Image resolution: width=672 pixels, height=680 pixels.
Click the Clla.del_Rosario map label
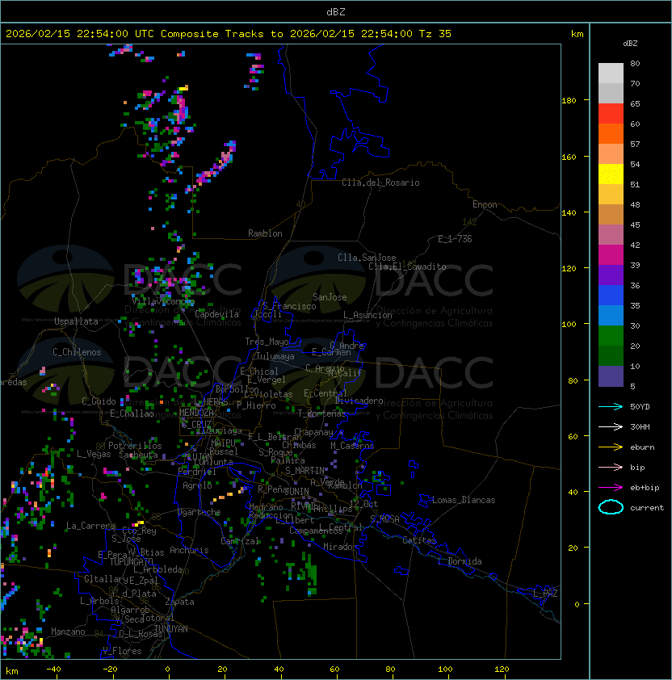pyautogui.click(x=380, y=183)
